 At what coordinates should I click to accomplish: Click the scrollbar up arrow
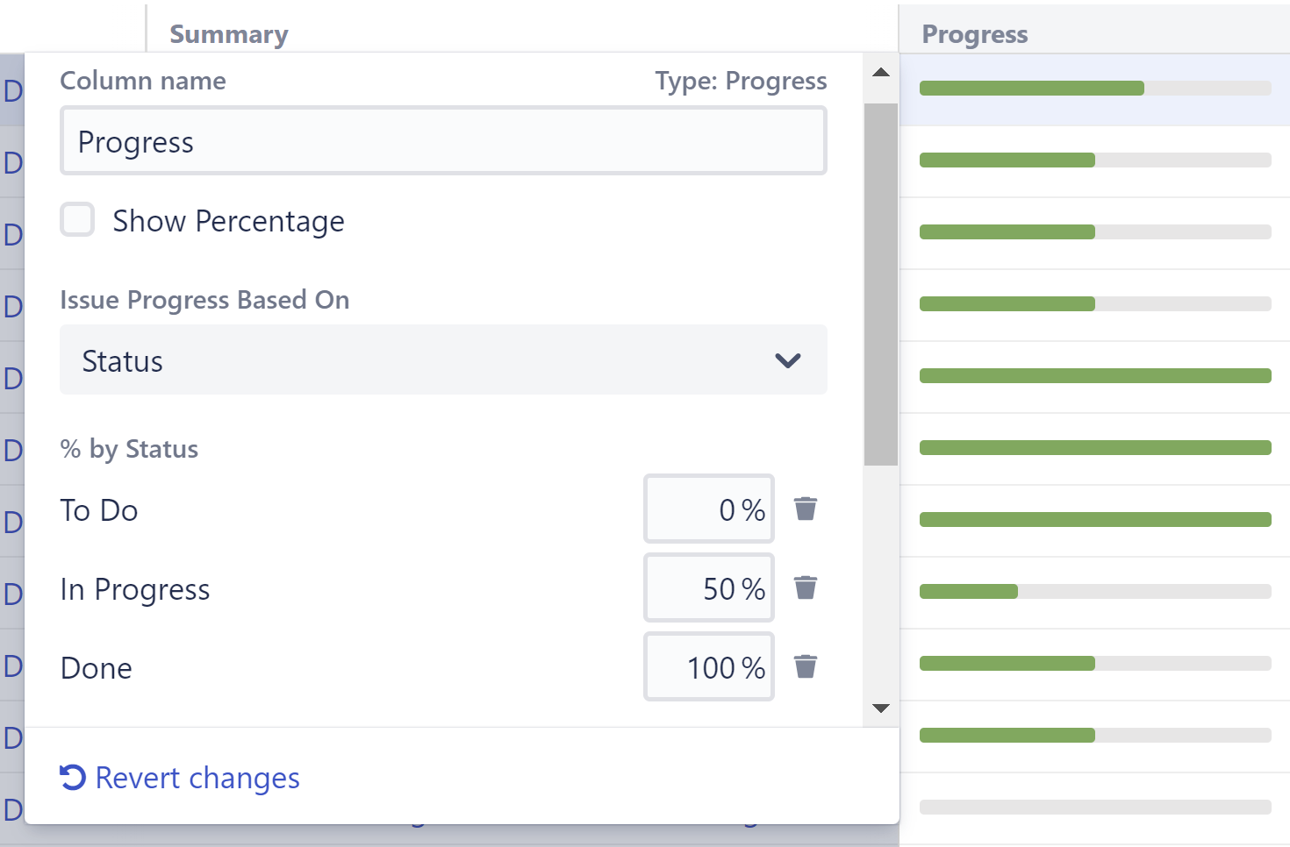pyautogui.click(x=881, y=72)
